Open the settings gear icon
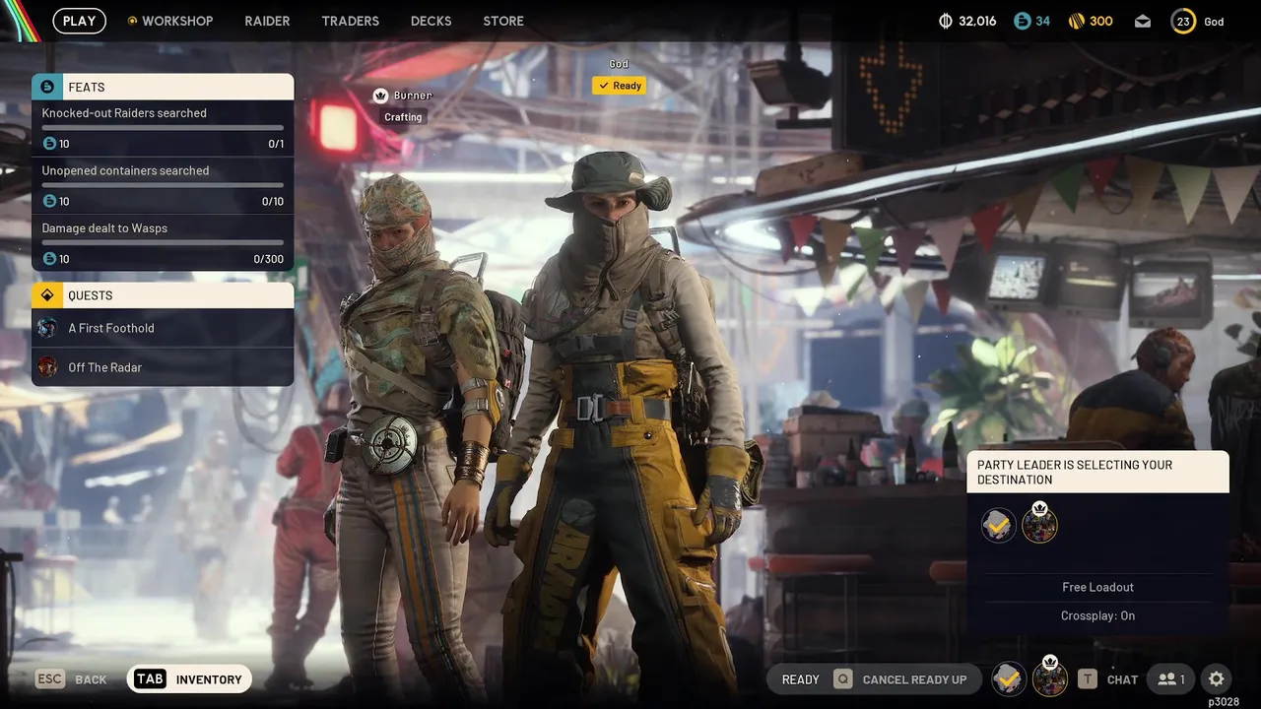1261x709 pixels. (1217, 678)
